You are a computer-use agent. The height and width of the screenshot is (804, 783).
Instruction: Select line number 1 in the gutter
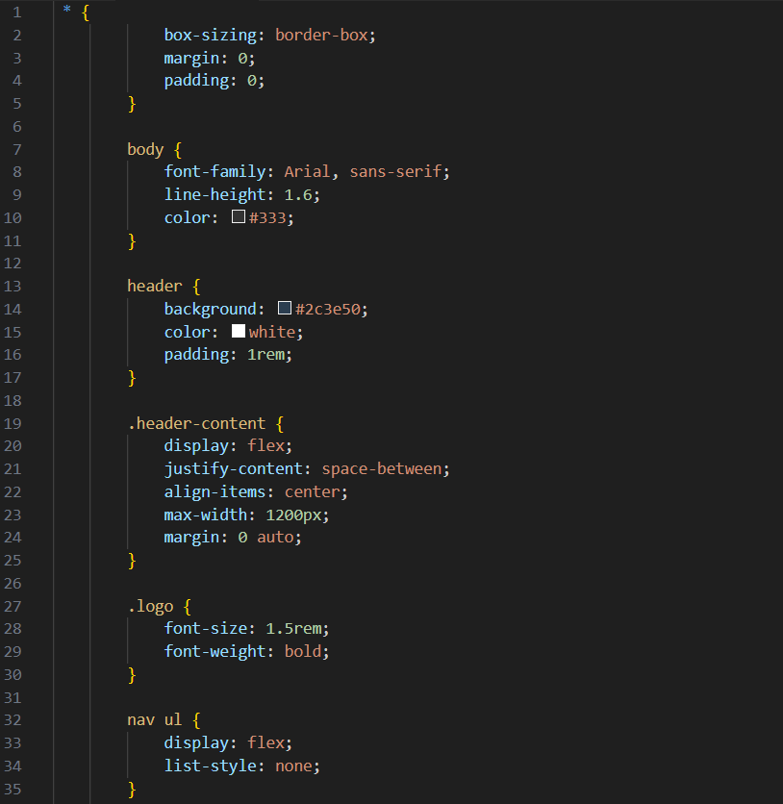coord(16,13)
